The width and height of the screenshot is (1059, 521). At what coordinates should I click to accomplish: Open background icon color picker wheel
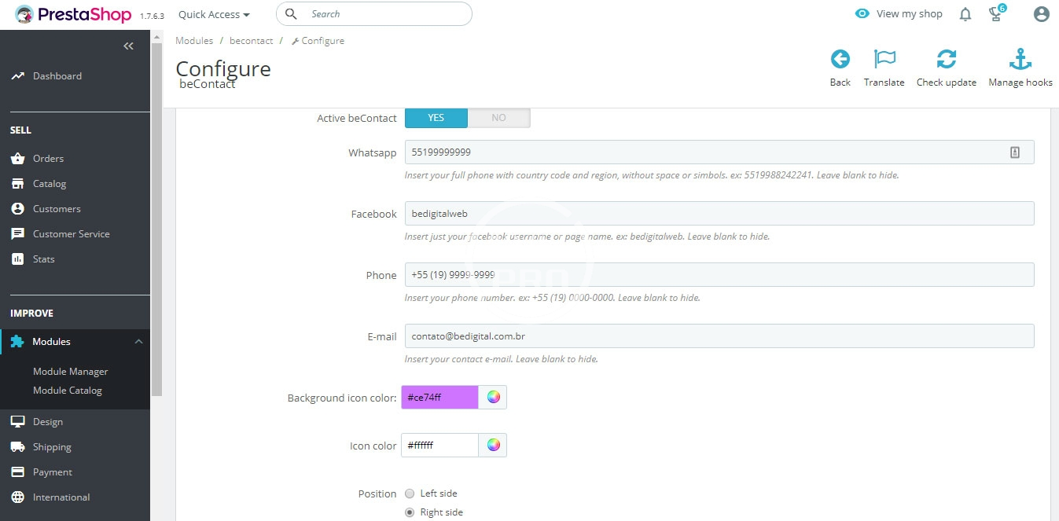point(493,398)
